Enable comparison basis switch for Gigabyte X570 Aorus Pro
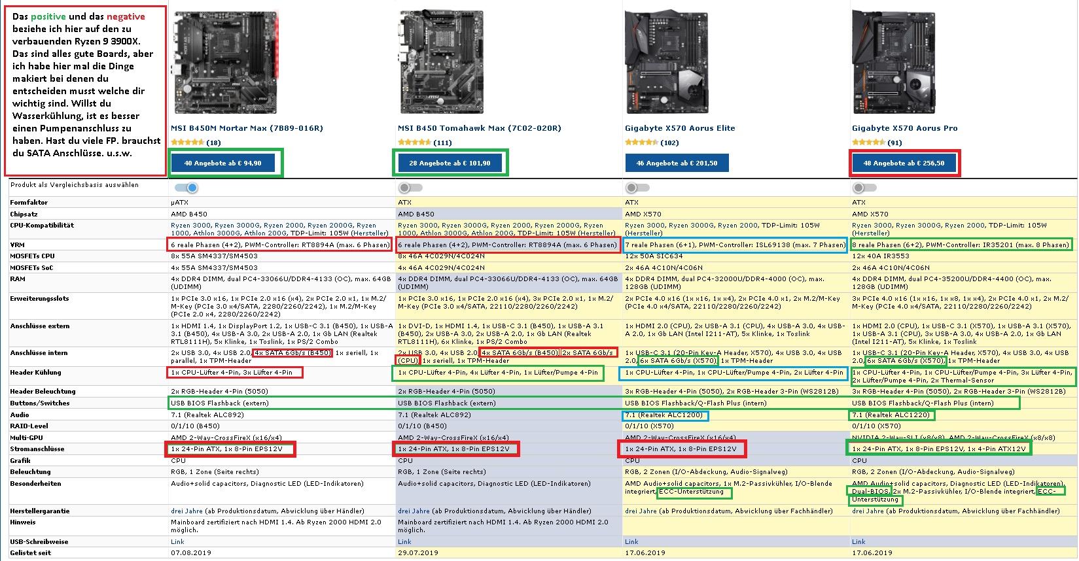 (864, 188)
